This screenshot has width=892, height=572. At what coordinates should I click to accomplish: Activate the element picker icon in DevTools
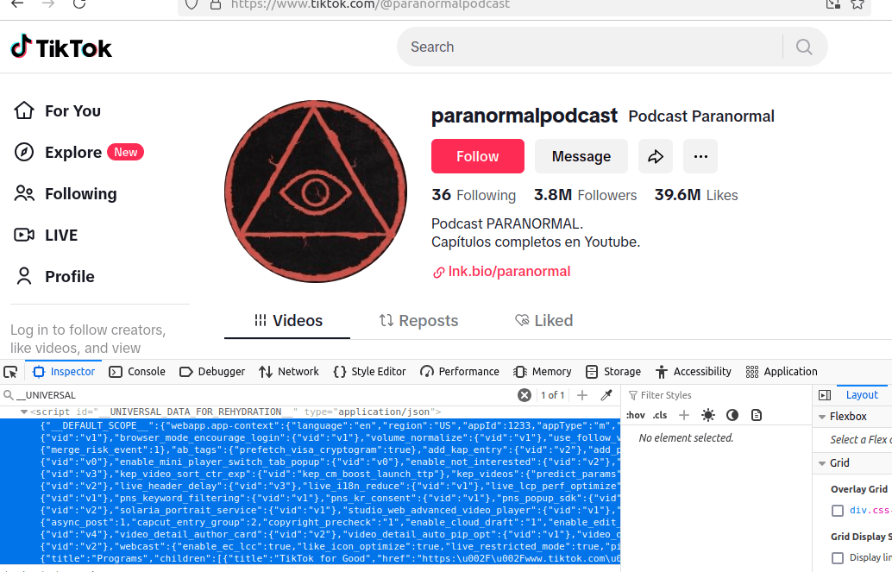[x=10, y=372]
